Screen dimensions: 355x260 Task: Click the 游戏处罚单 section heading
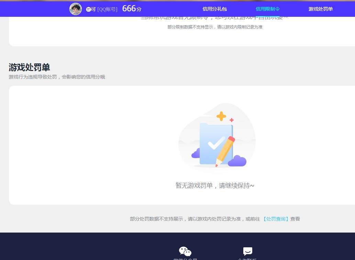pos(29,67)
